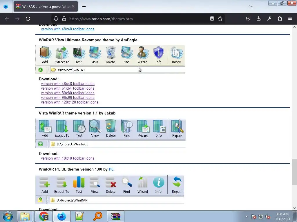Click Repair icon in Vista Ultimate Revamped theme
This screenshot has height=222, width=297.
177,53
